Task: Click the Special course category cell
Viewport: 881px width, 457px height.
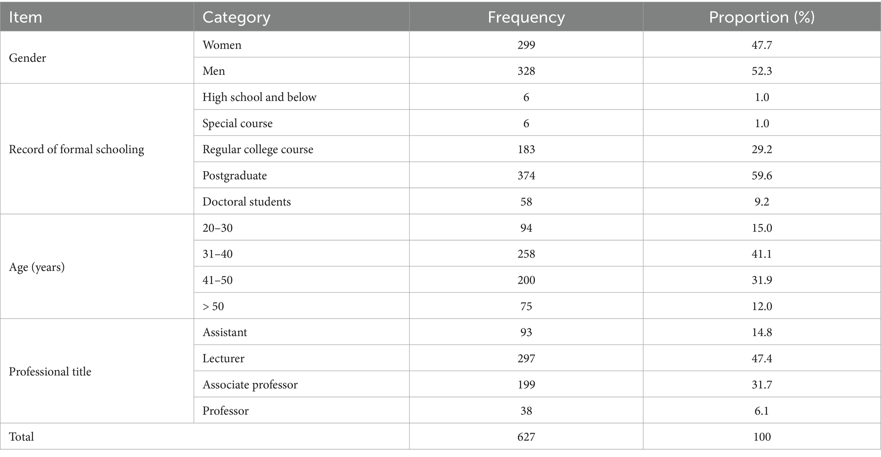Action: pos(237,124)
